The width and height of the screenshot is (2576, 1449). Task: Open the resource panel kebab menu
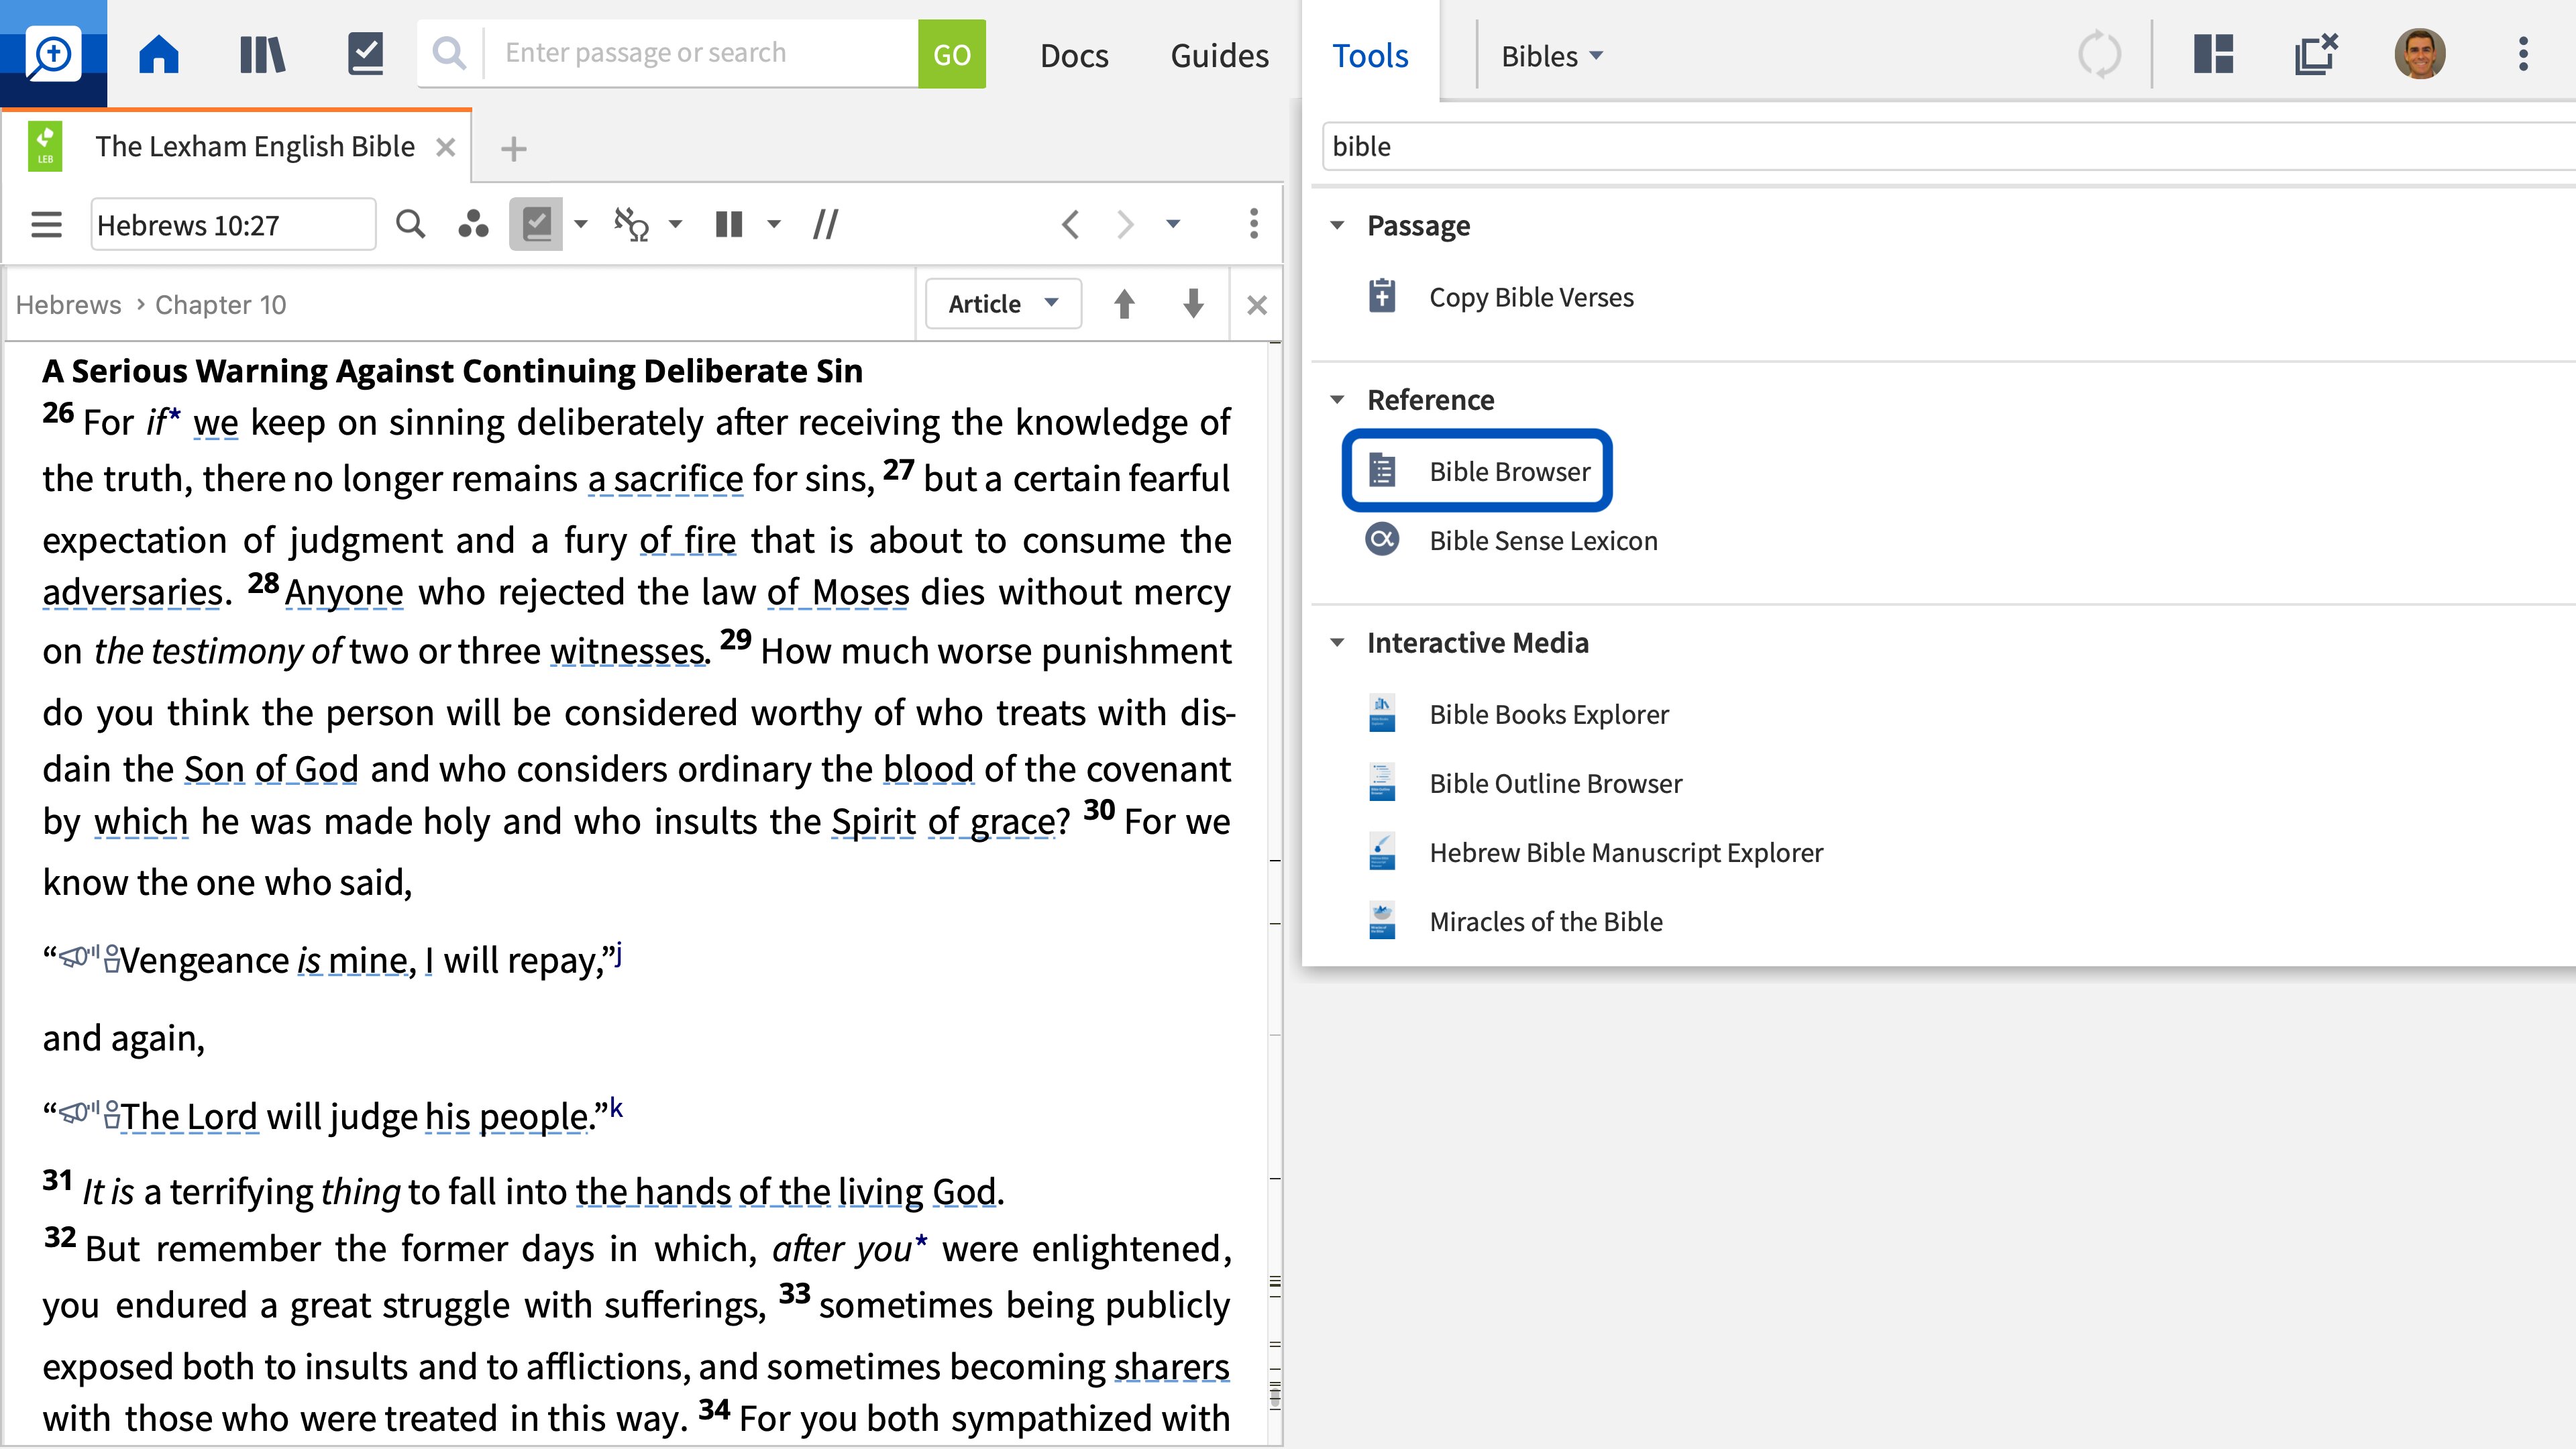tap(1253, 224)
